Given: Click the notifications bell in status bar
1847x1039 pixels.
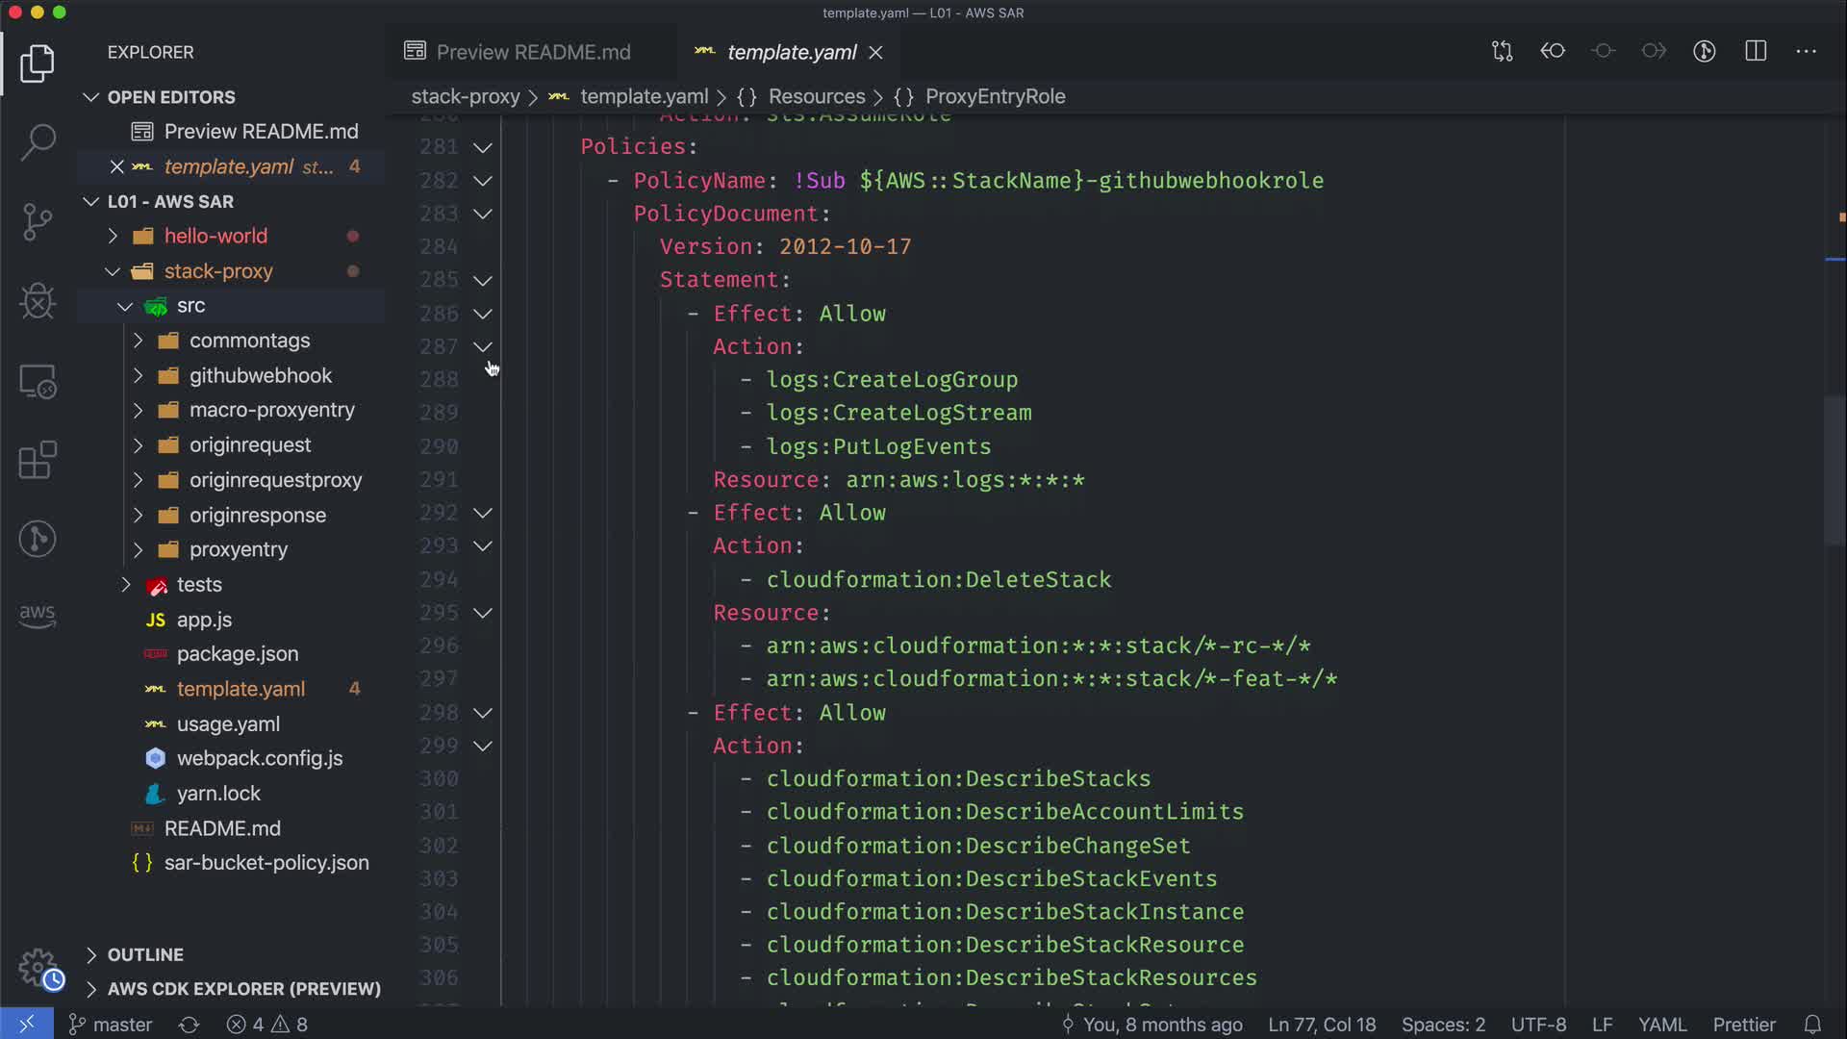Looking at the screenshot, I should click(x=1812, y=1025).
